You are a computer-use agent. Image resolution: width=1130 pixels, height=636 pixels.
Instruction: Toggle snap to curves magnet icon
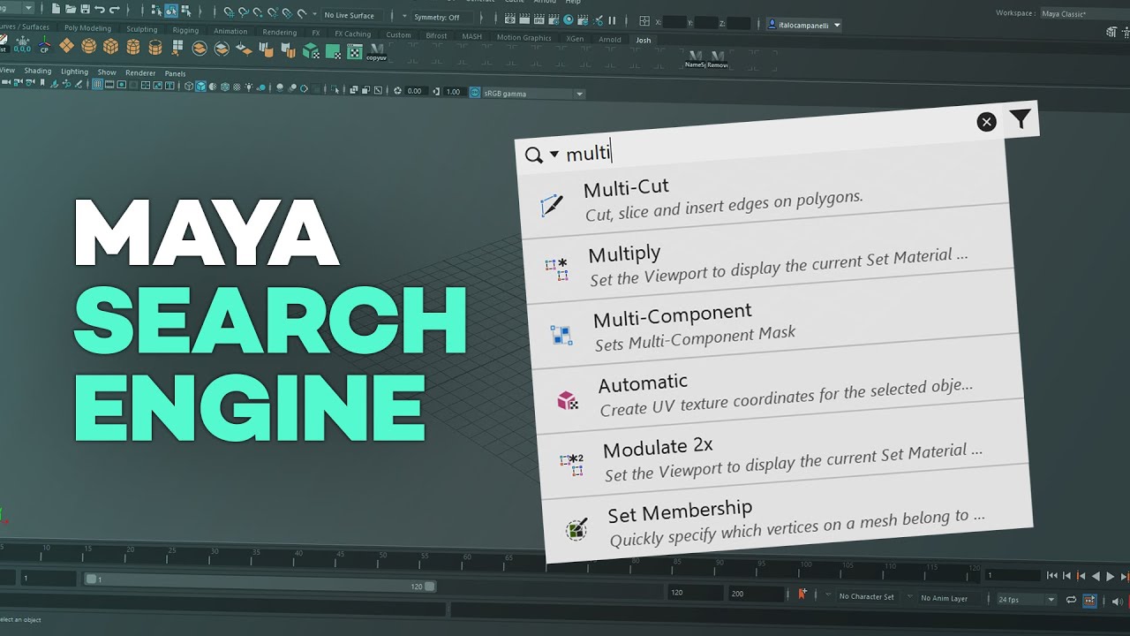244,12
